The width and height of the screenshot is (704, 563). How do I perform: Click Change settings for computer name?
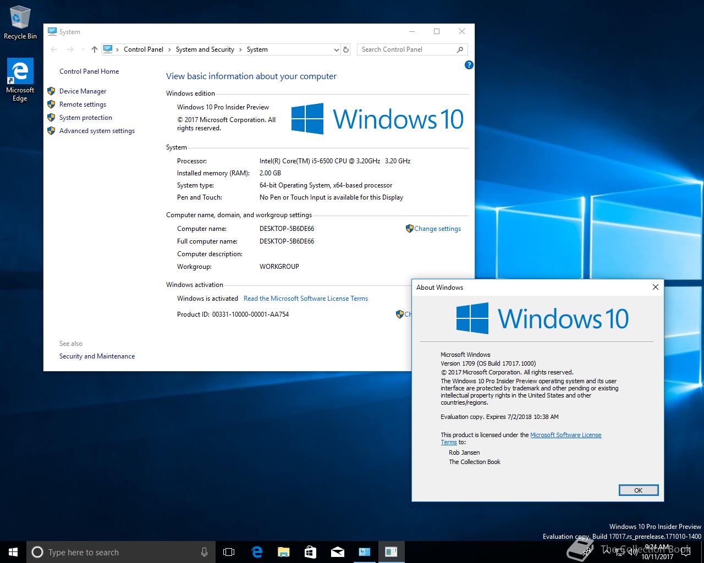point(437,229)
